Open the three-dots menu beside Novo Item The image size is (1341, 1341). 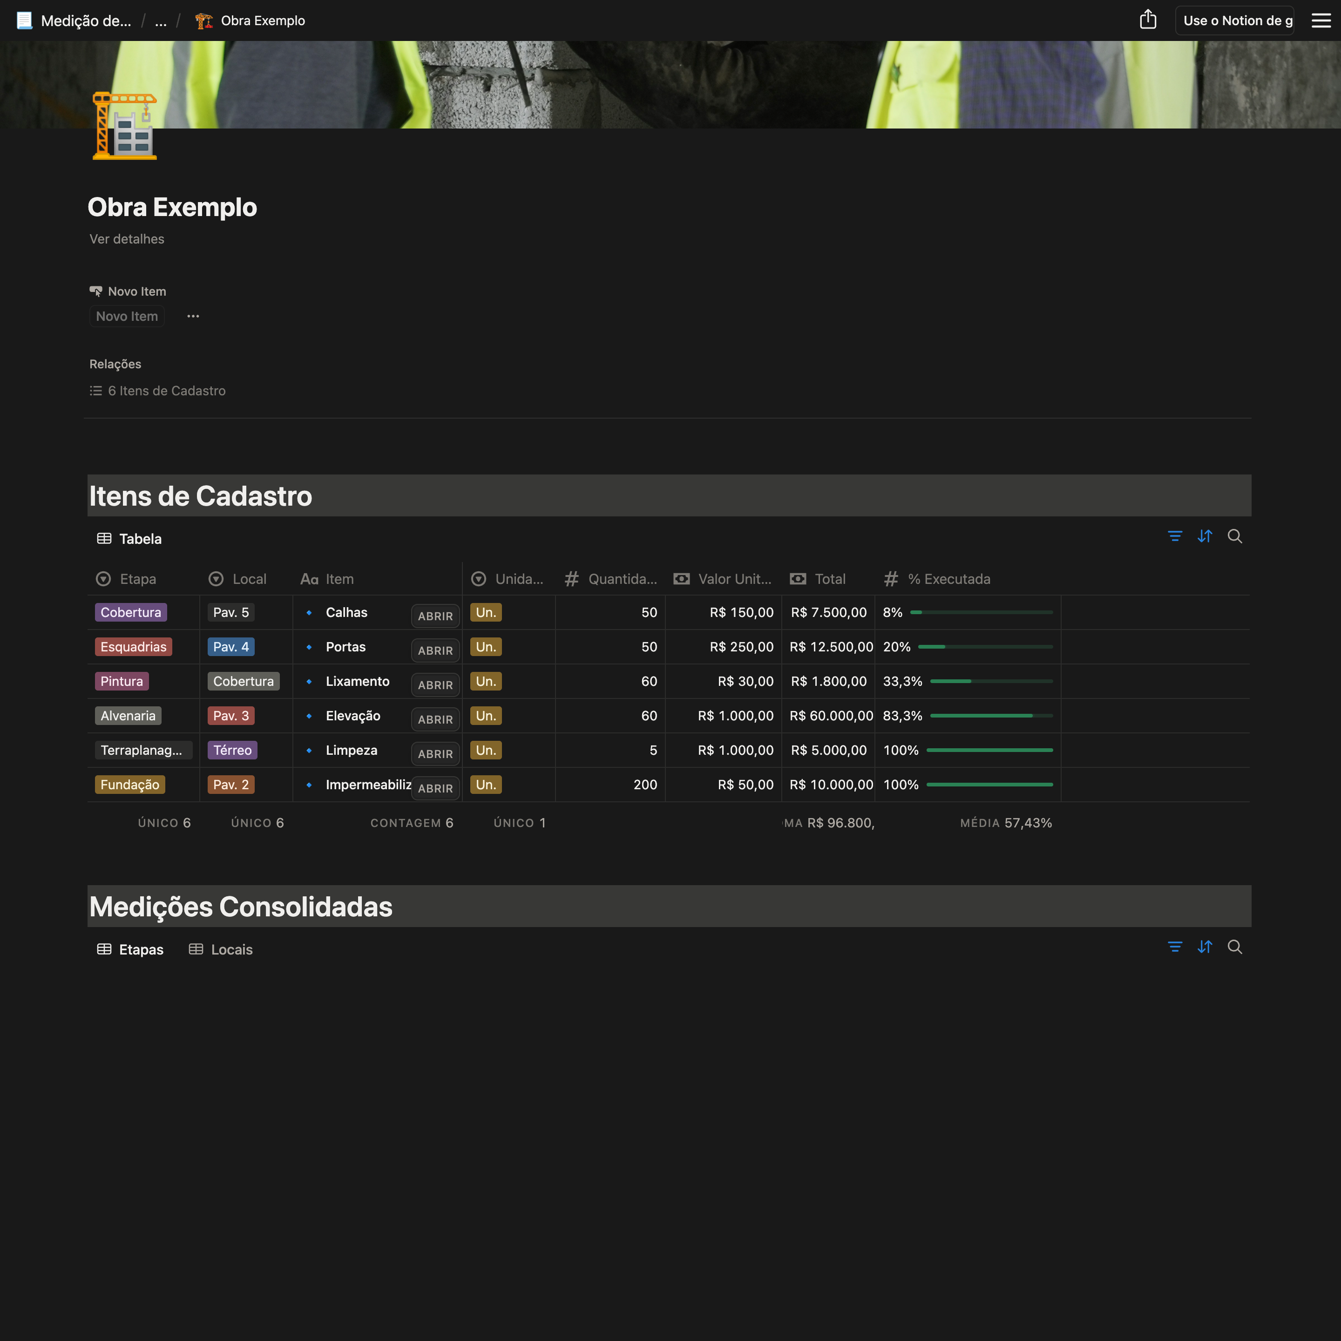[x=193, y=317]
